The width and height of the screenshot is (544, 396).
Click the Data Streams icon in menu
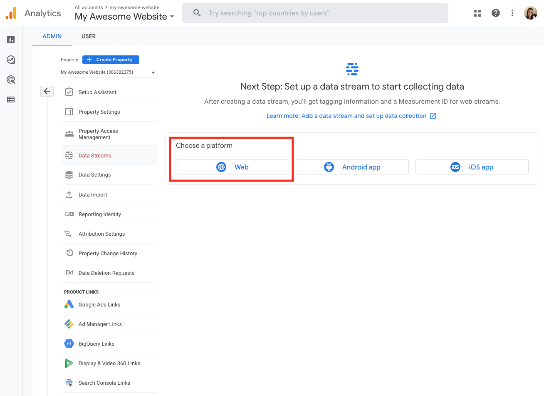(x=69, y=155)
